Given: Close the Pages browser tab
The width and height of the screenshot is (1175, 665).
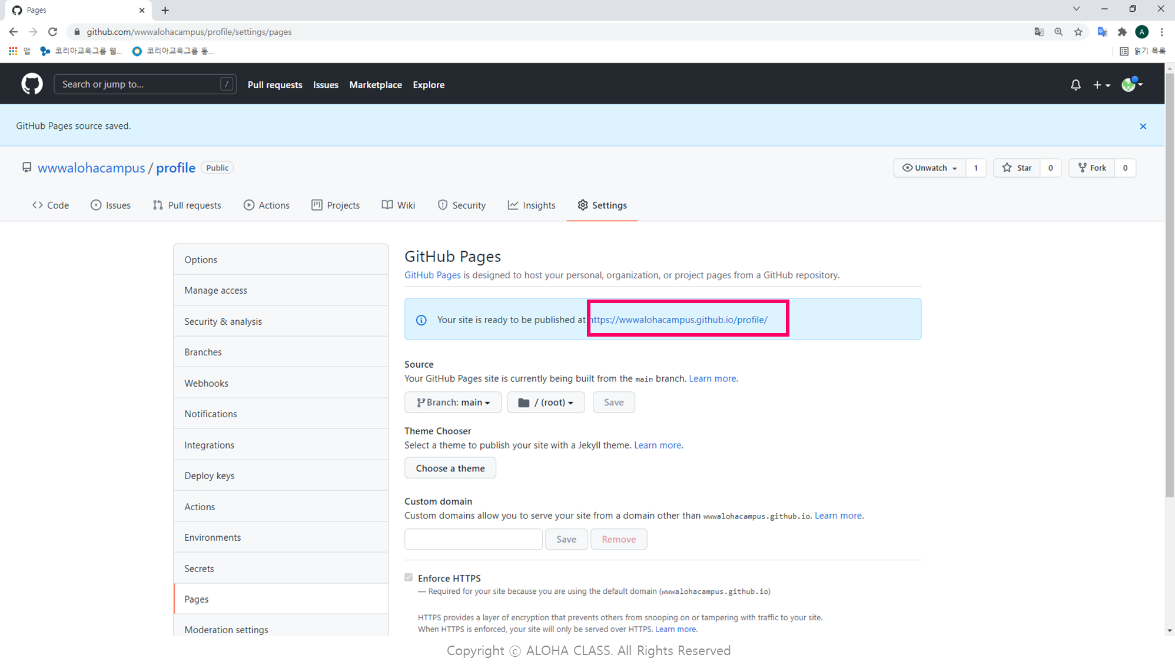Looking at the screenshot, I should click(x=142, y=10).
